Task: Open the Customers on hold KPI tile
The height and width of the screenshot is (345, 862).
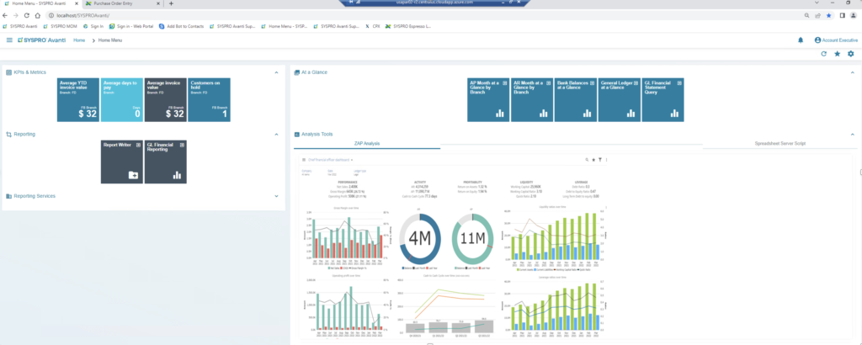Action: [x=209, y=99]
